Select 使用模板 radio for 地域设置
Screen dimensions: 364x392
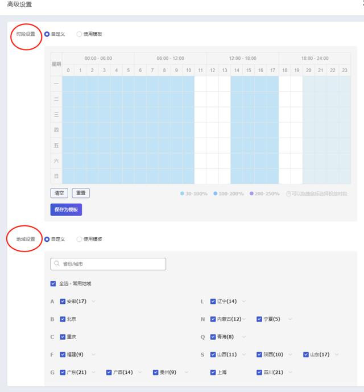pyautogui.click(x=79, y=240)
